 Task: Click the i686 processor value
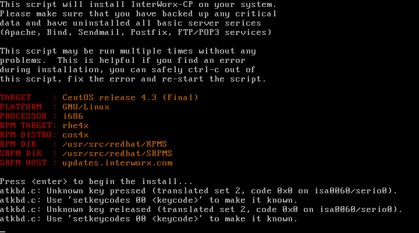click(x=73, y=116)
